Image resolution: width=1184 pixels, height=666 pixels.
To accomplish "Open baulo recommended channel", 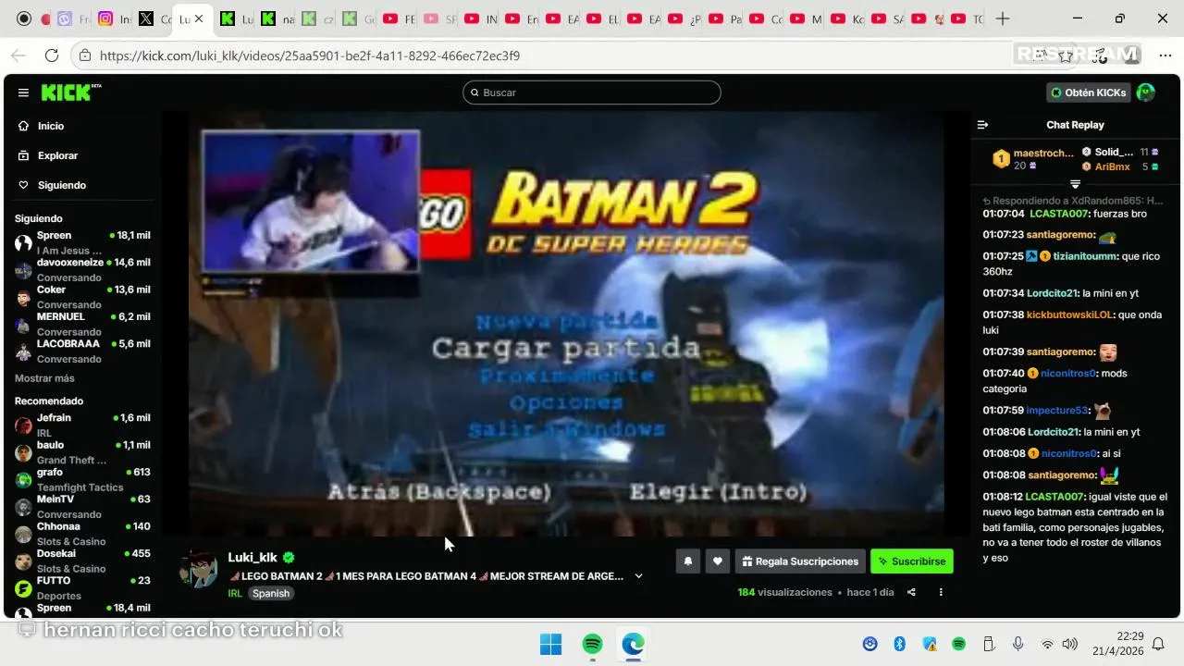I will [x=81, y=451].
